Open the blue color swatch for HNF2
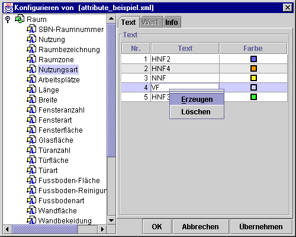 point(253,59)
